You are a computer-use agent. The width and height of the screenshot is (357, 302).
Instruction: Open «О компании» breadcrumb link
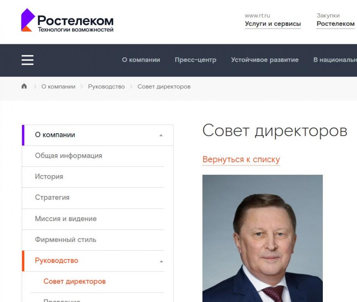pos(58,87)
